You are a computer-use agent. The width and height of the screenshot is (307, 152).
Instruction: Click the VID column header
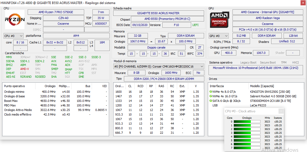pyautogui.click(x=100, y=86)
